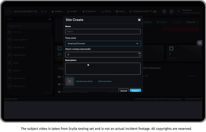Click the Scylla logo in the header

[x=8, y=11]
